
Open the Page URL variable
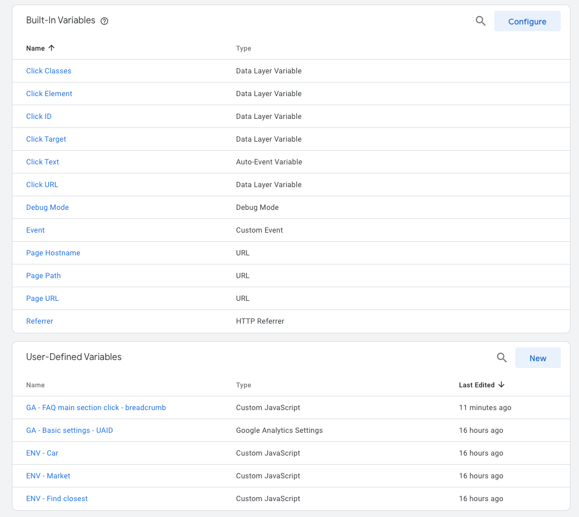(x=43, y=299)
